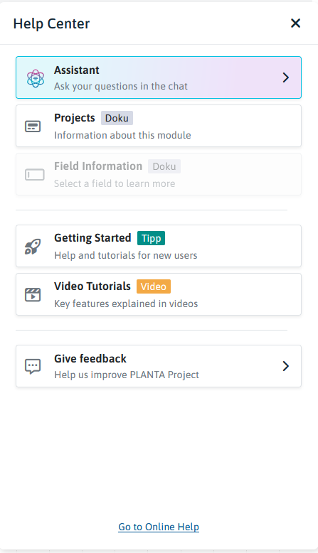Select the Projects documentation entry title

tap(75, 118)
